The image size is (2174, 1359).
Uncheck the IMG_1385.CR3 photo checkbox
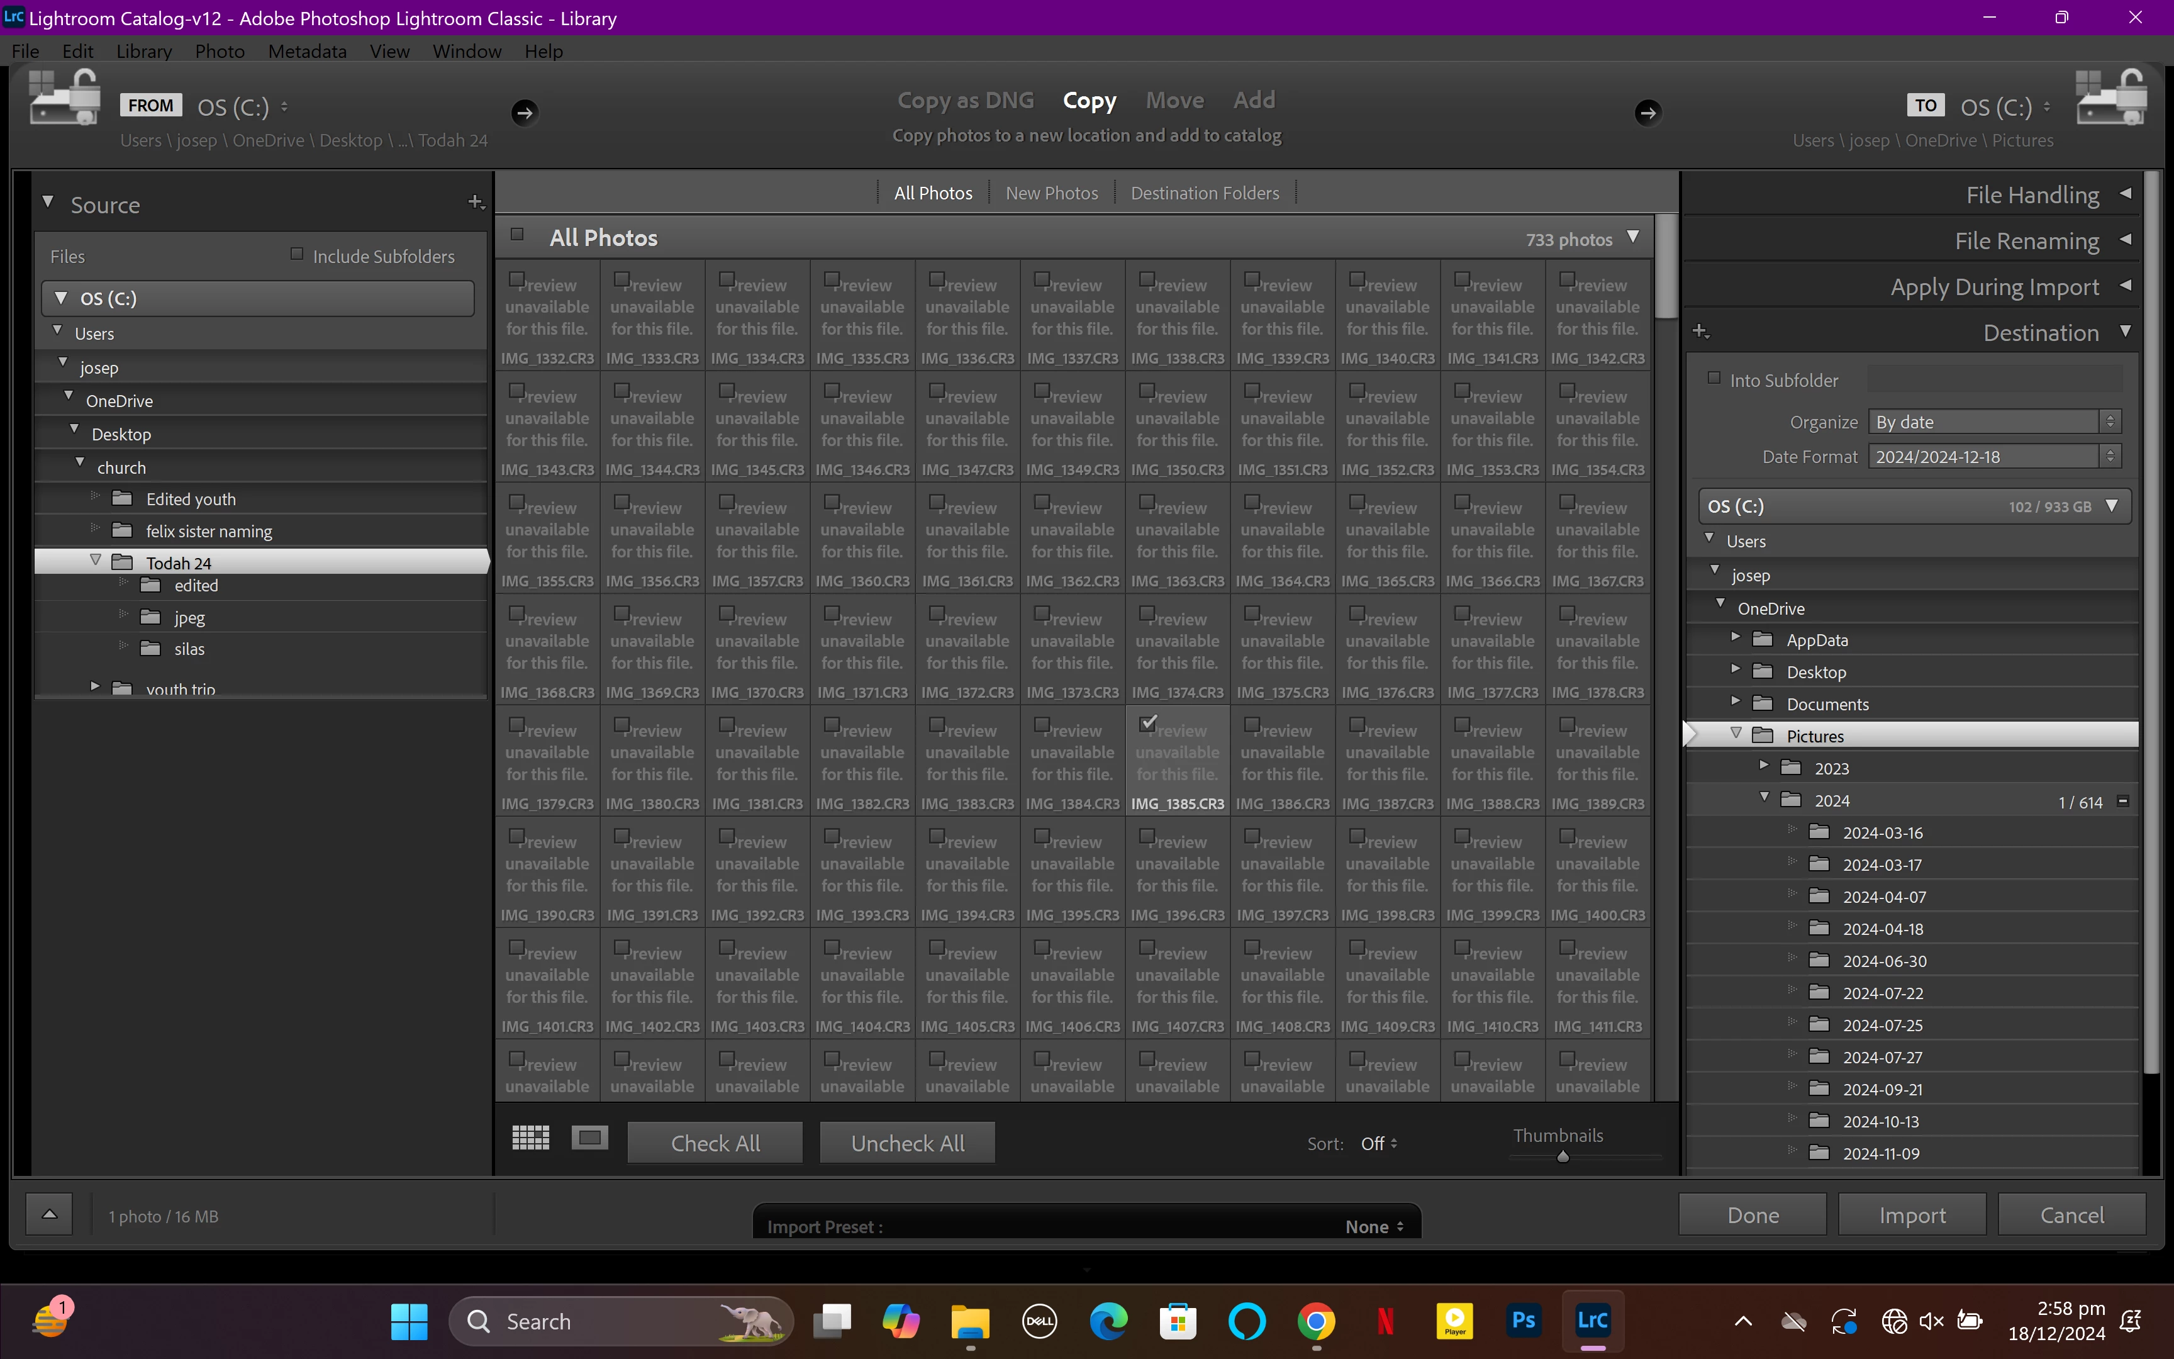[1147, 723]
